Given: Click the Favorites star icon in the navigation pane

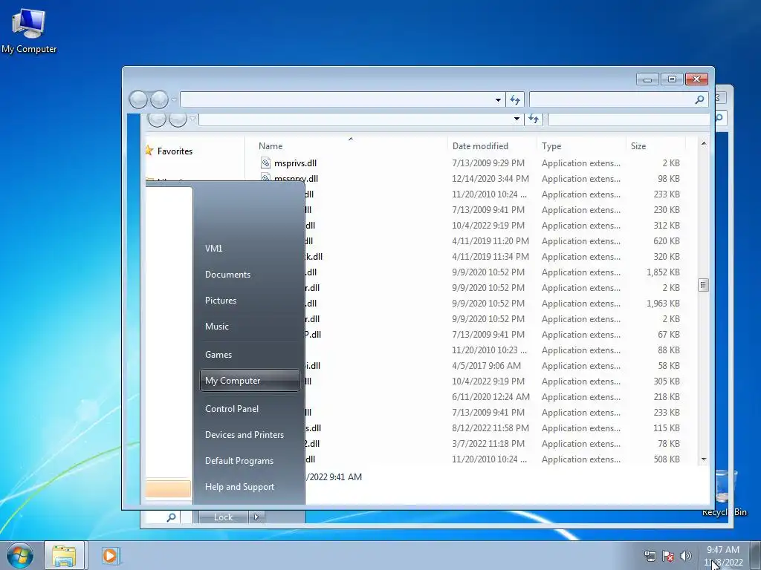Looking at the screenshot, I should tap(149, 151).
